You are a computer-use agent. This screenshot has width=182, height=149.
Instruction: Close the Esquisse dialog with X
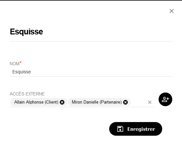point(172,11)
